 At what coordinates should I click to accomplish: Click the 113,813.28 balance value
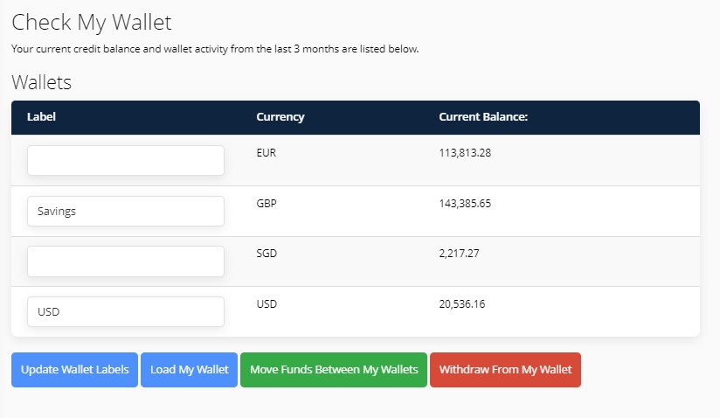(x=465, y=153)
